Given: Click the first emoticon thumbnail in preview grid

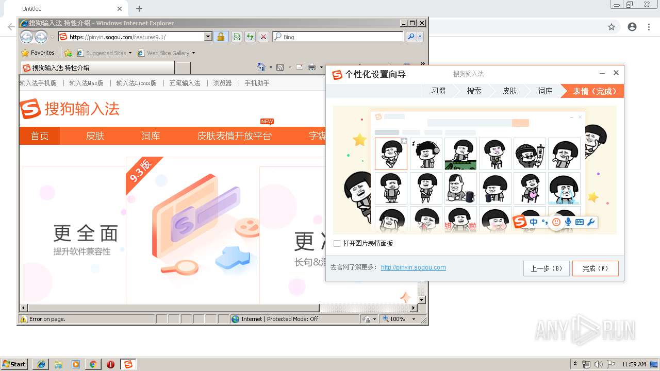Looking at the screenshot, I should [x=391, y=154].
